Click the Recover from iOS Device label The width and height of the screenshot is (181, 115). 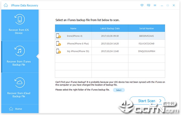19,31
